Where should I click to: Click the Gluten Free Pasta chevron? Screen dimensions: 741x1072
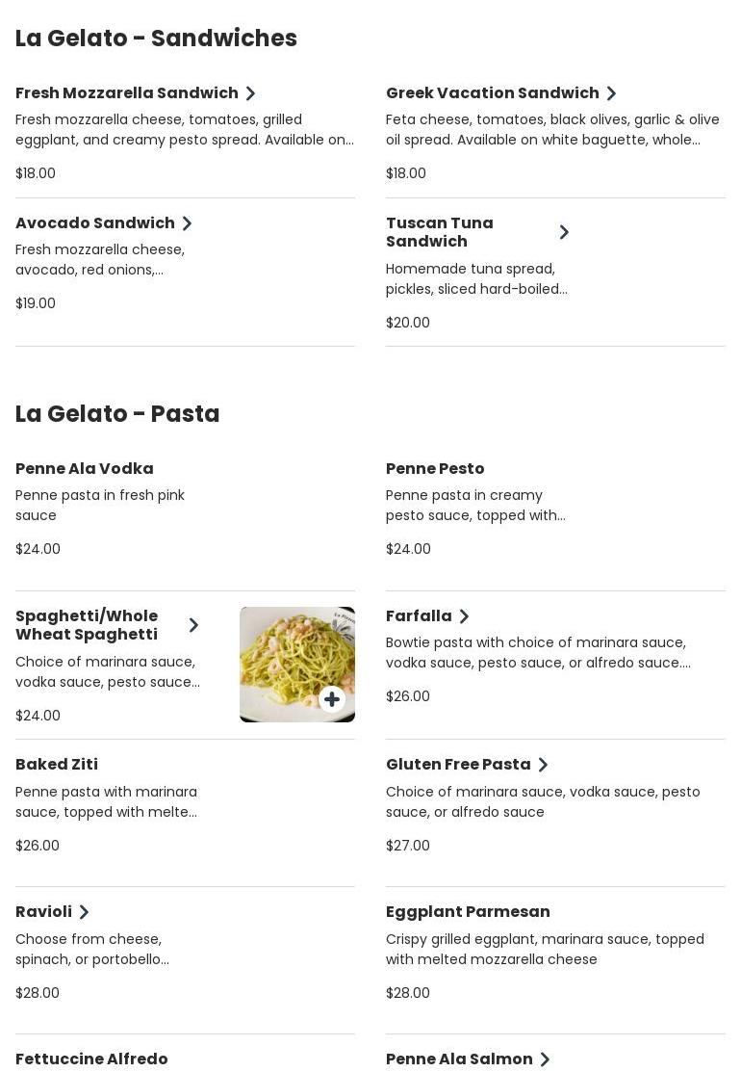tap(543, 765)
